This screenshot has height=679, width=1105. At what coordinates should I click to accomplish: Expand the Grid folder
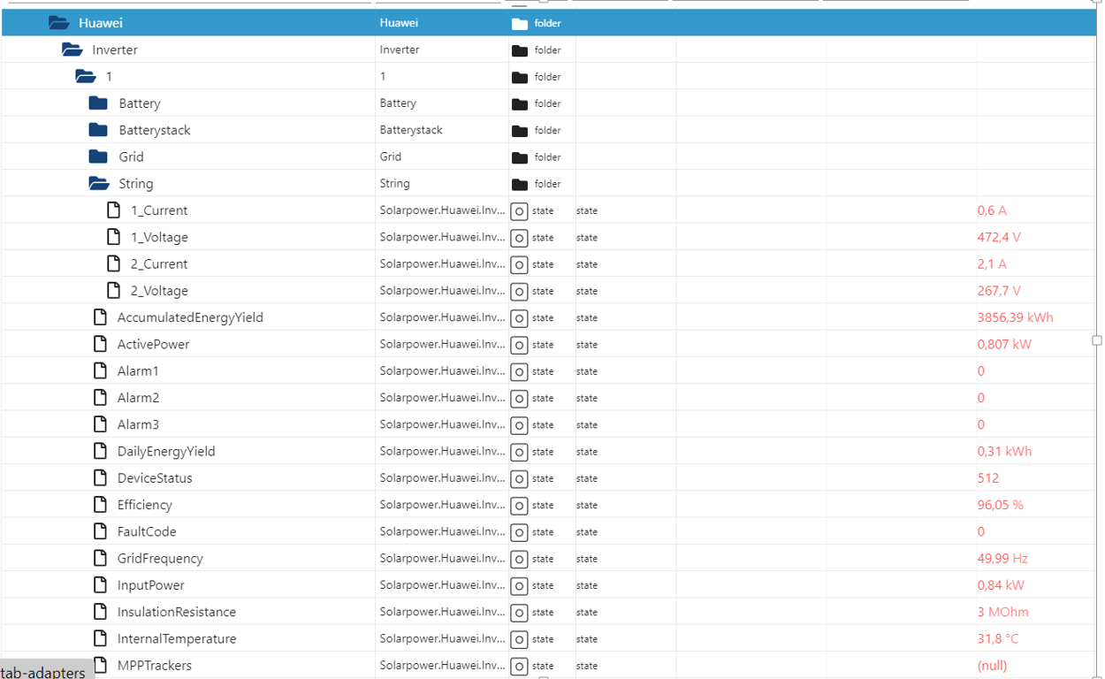[98, 156]
